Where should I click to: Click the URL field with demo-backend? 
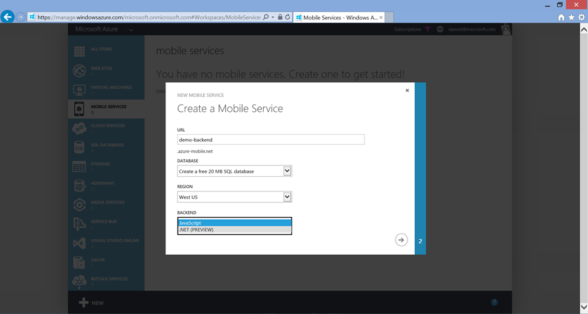[270, 139]
